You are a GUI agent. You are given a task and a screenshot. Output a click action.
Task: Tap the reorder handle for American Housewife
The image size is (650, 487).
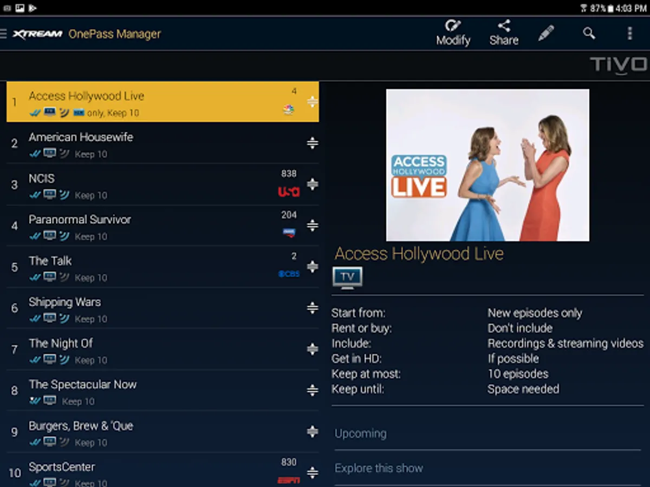click(x=312, y=143)
